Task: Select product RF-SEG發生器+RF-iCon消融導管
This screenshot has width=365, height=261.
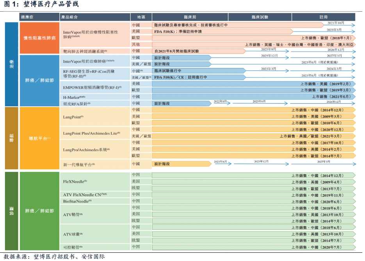Action: pos(95,73)
